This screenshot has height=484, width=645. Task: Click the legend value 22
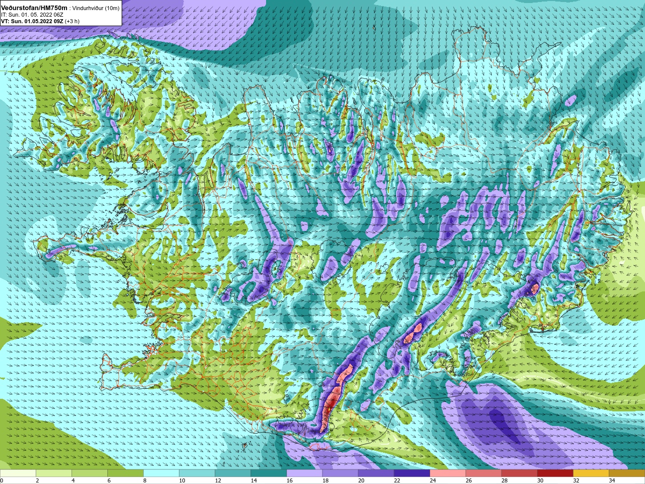point(397,480)
